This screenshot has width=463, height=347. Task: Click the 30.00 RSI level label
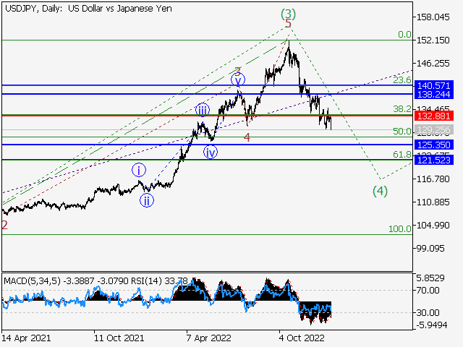coord(428,312)
